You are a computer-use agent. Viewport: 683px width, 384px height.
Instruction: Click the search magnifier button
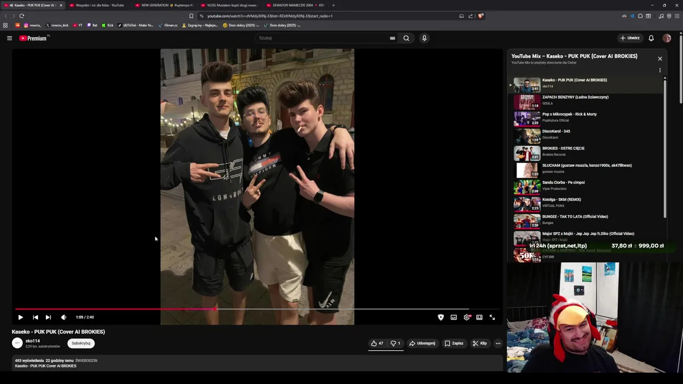point(407,38)
